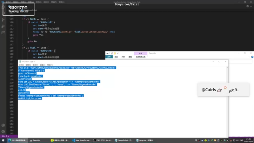Open 文件(F) menu in Notepad
The height and width of the screenshot is (143, 254).
click(x=21, y=65)
